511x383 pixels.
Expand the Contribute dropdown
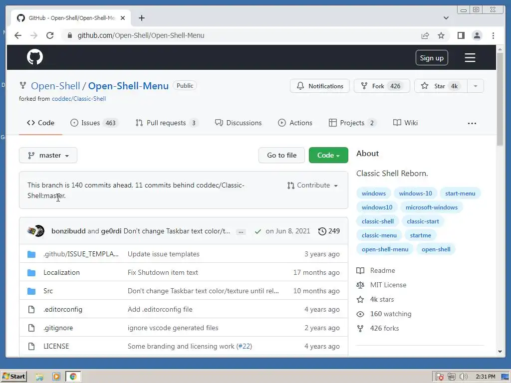click(x=312, y=186)
